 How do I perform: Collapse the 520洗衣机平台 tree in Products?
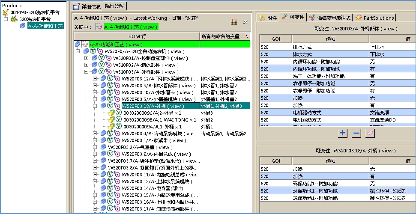point(6,19)
